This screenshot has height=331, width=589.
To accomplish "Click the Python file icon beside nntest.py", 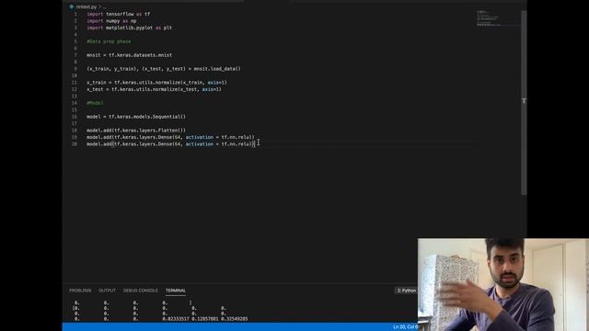I will point(72,6).
